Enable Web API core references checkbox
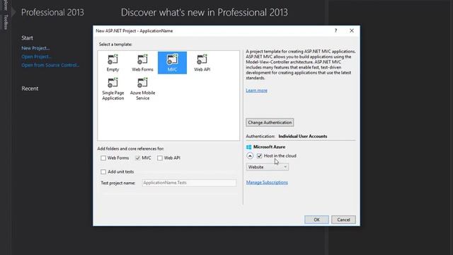 160,158
